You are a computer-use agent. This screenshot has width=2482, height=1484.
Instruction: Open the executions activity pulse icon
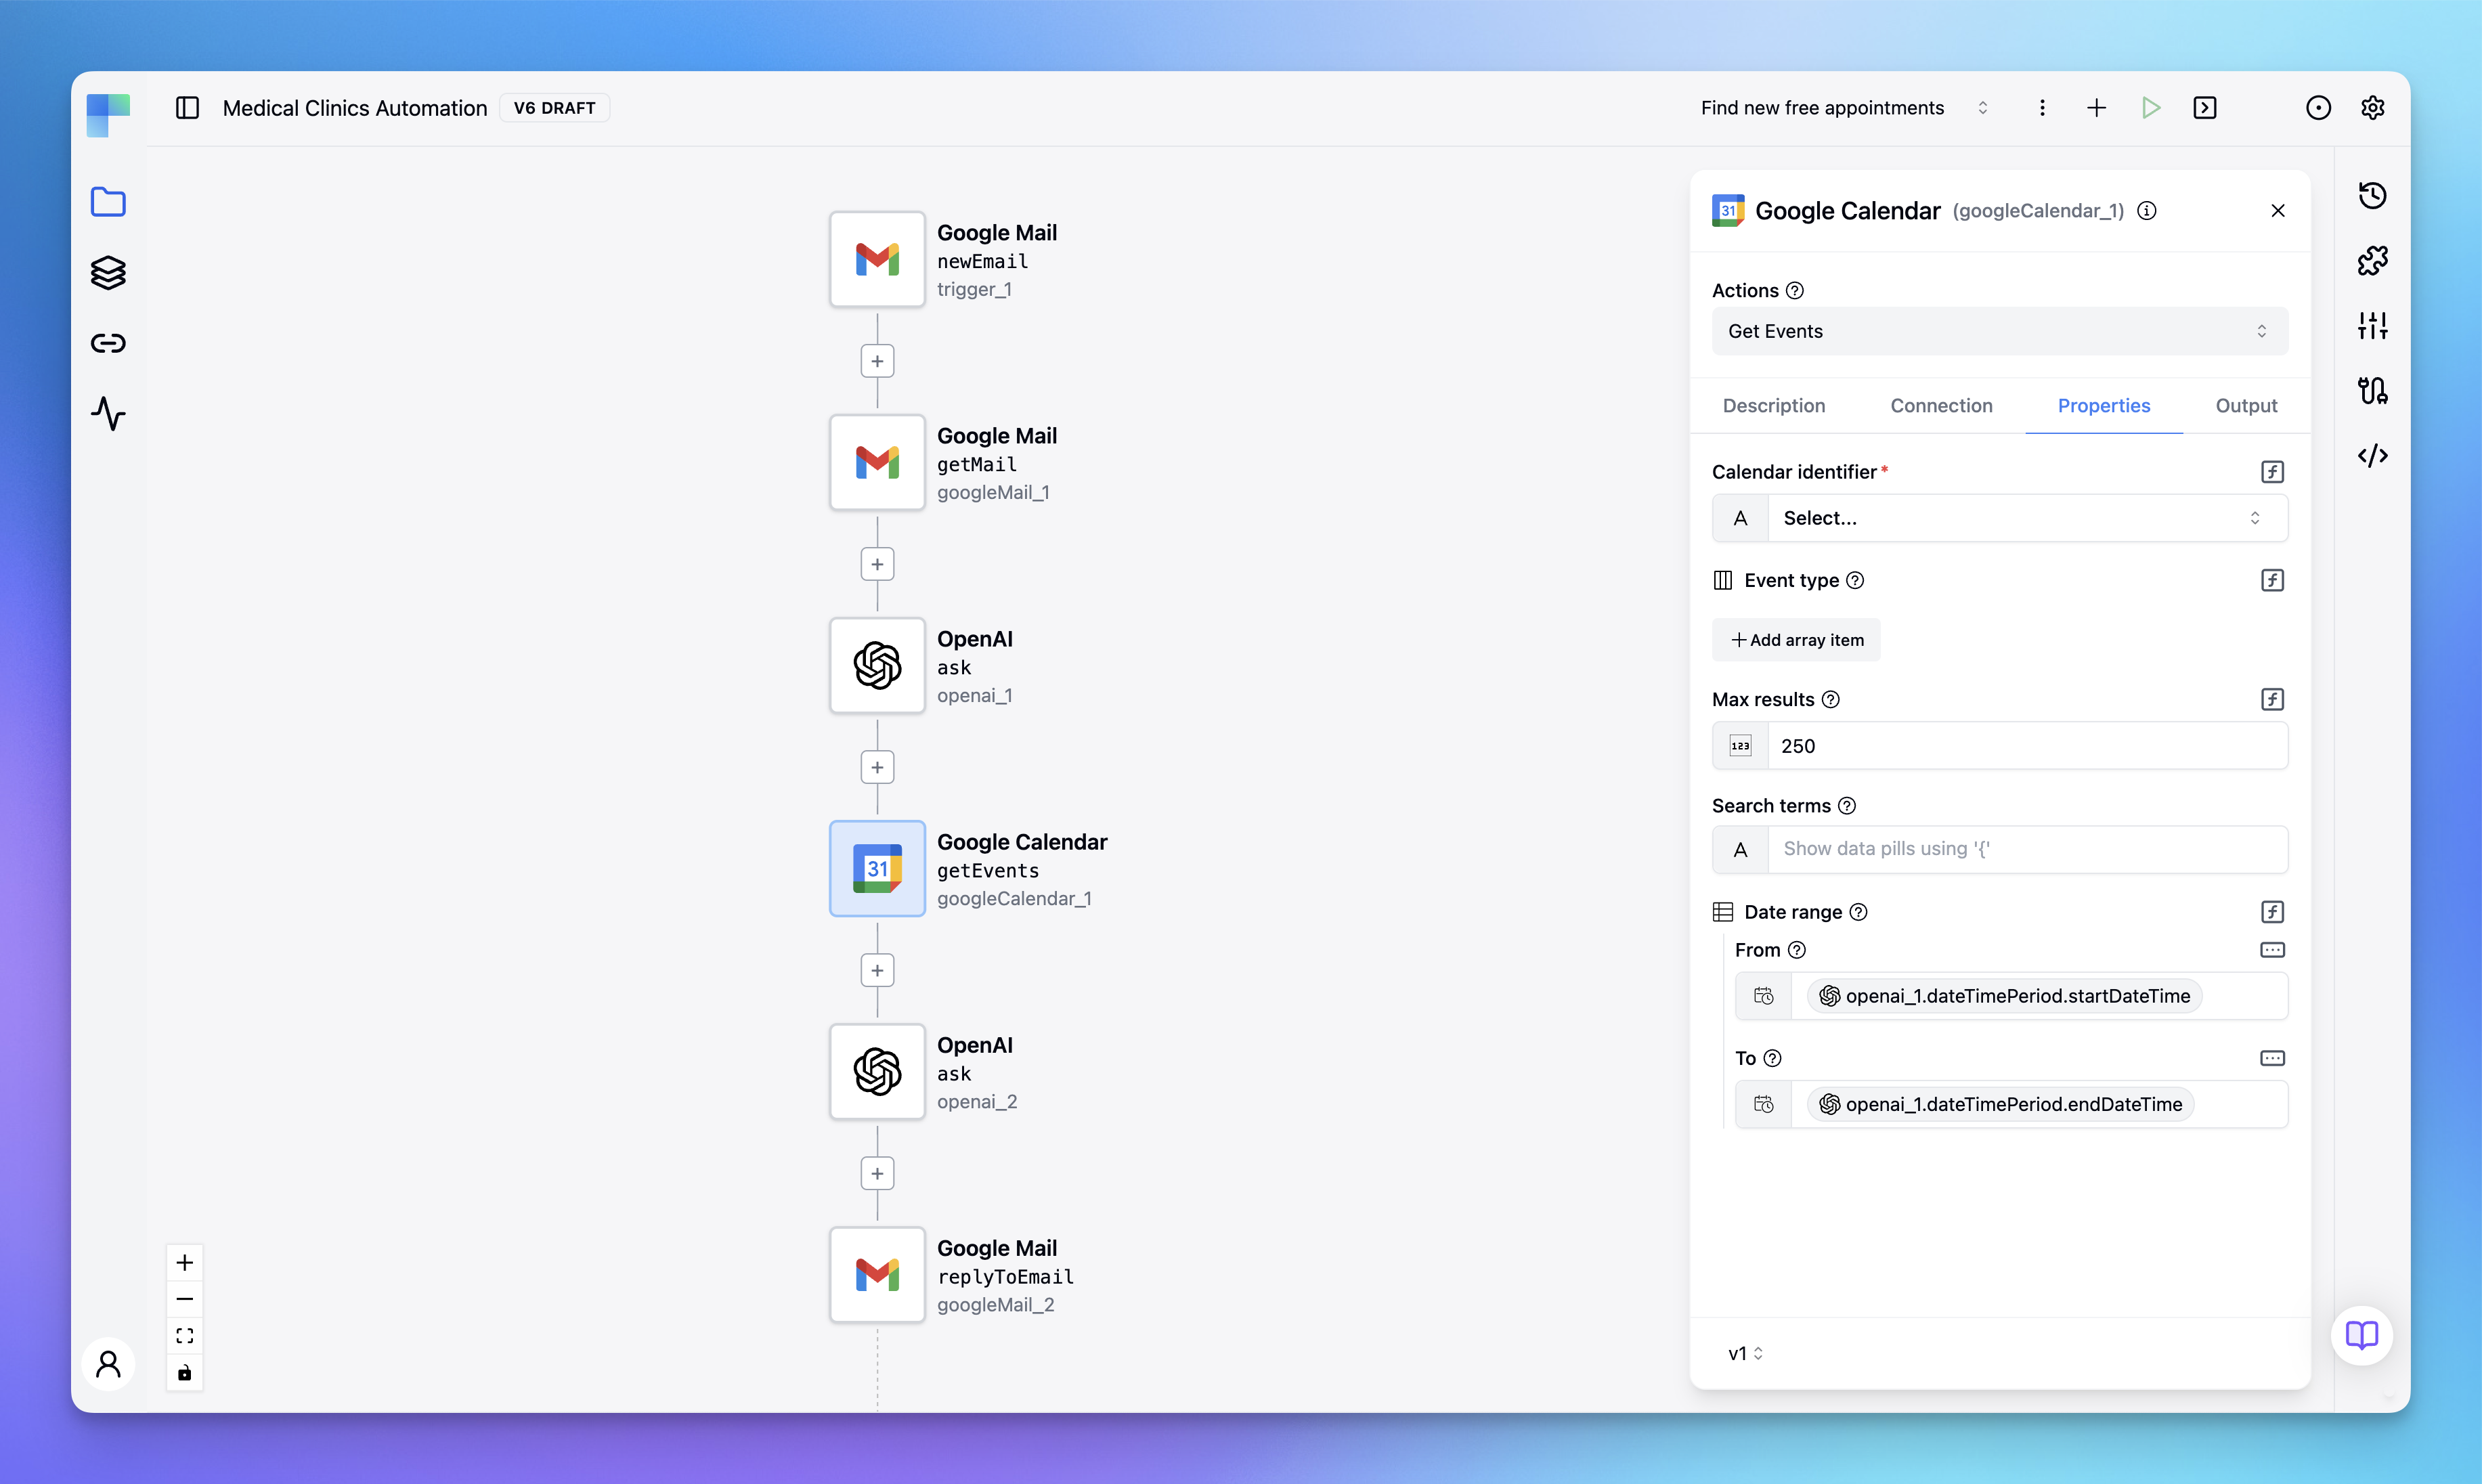tap(108, 413)
